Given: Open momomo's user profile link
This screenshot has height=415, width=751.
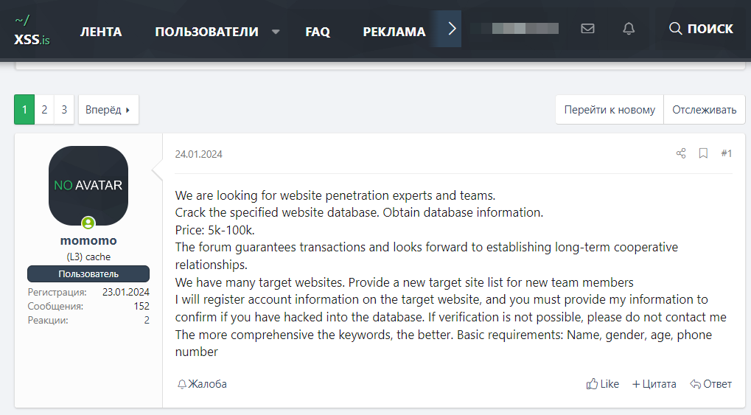Looking at the screenshot, I should [x=88, y=240].
